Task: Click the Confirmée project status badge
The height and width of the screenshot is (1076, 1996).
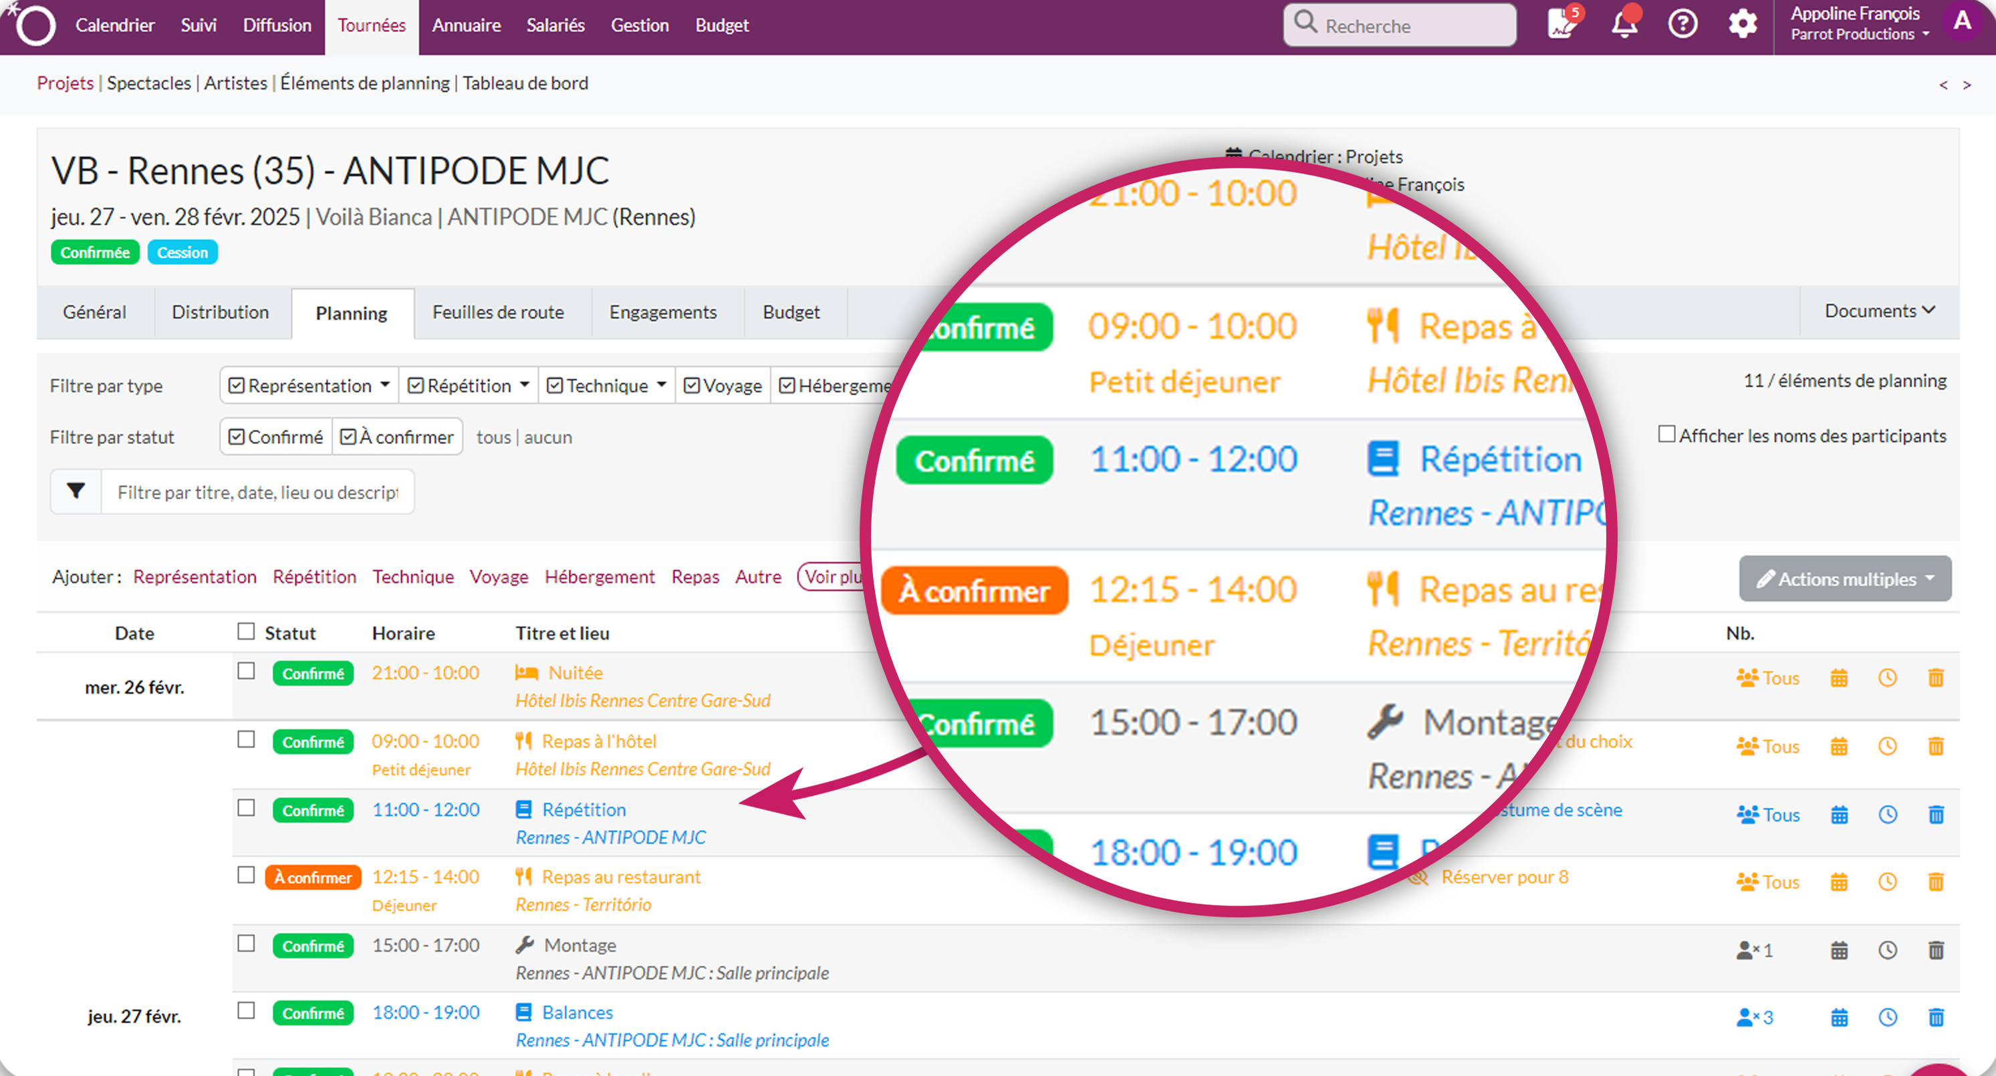Action: [x=94, y=253]
